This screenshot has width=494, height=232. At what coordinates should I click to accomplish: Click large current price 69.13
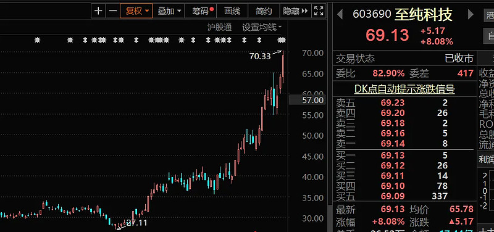(388, 35)
